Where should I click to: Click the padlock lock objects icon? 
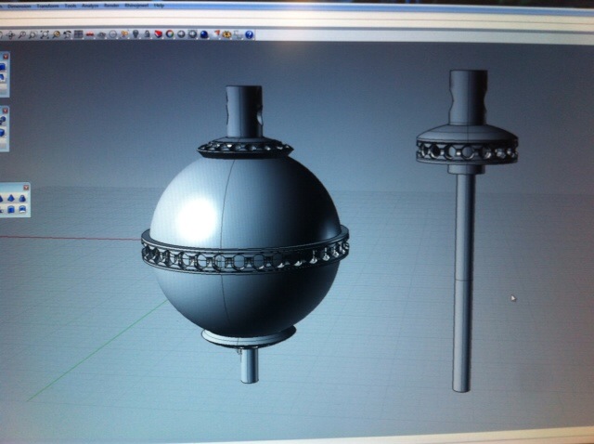[147, 34]
